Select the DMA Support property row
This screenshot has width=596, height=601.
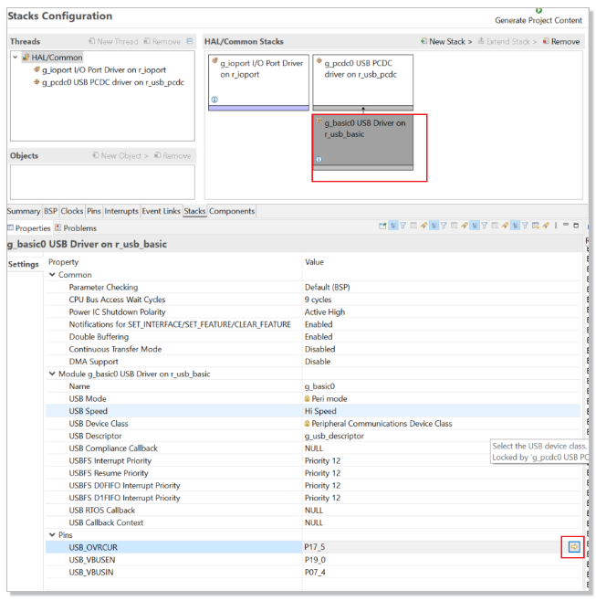coord(313,362)
